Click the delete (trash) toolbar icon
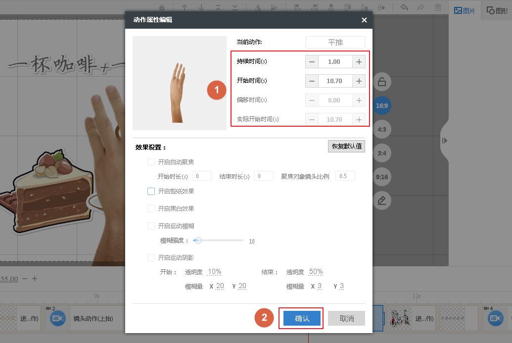Image resolution: width=512 pixels, height=343 pixels. 438,7
